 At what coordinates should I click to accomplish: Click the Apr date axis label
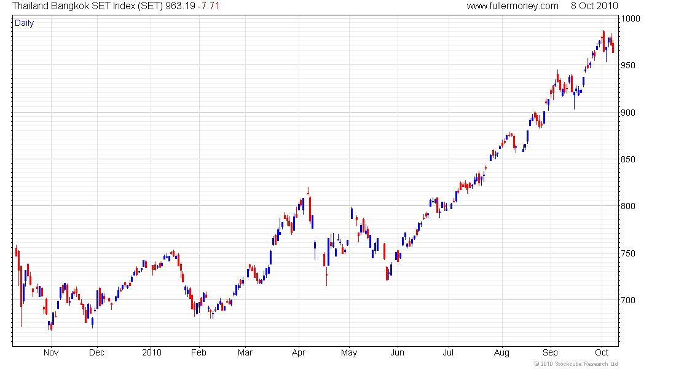tap(298, 352)
